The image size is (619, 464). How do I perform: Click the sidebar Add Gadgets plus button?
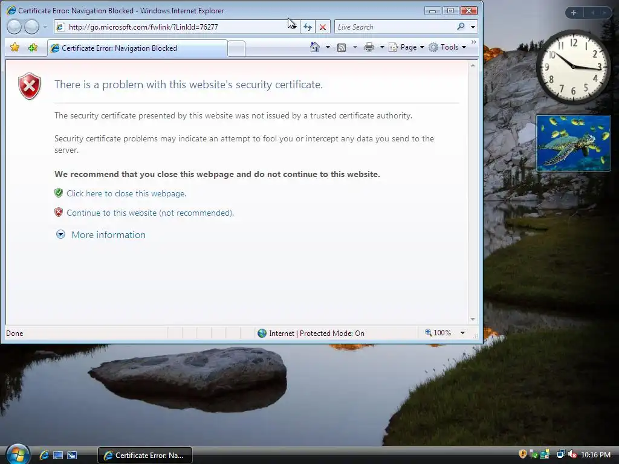[574, 13]
